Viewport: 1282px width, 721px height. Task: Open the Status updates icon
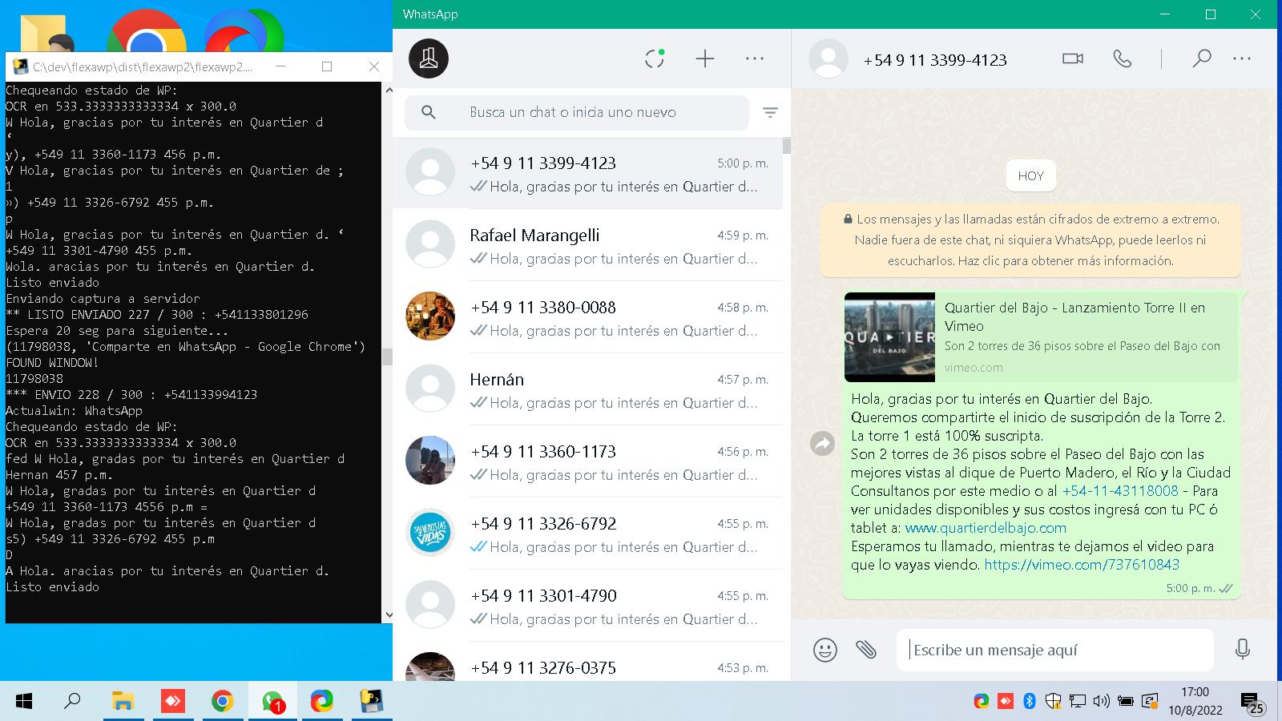(x=655, y=58)
